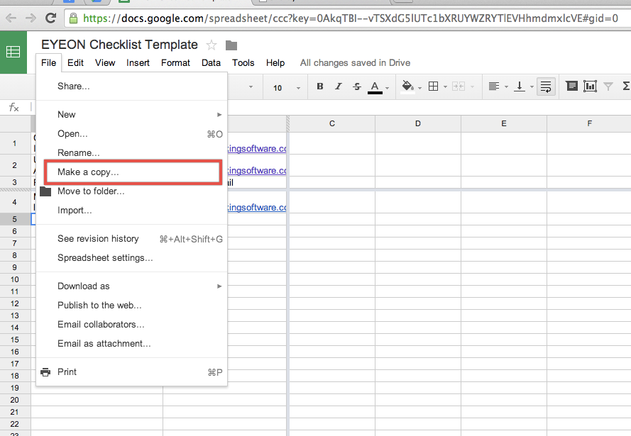Image resolution: width=631 pixels, height=436 pixels.
Task: Open Spreadsheet settings...
Action: point(131,258)
